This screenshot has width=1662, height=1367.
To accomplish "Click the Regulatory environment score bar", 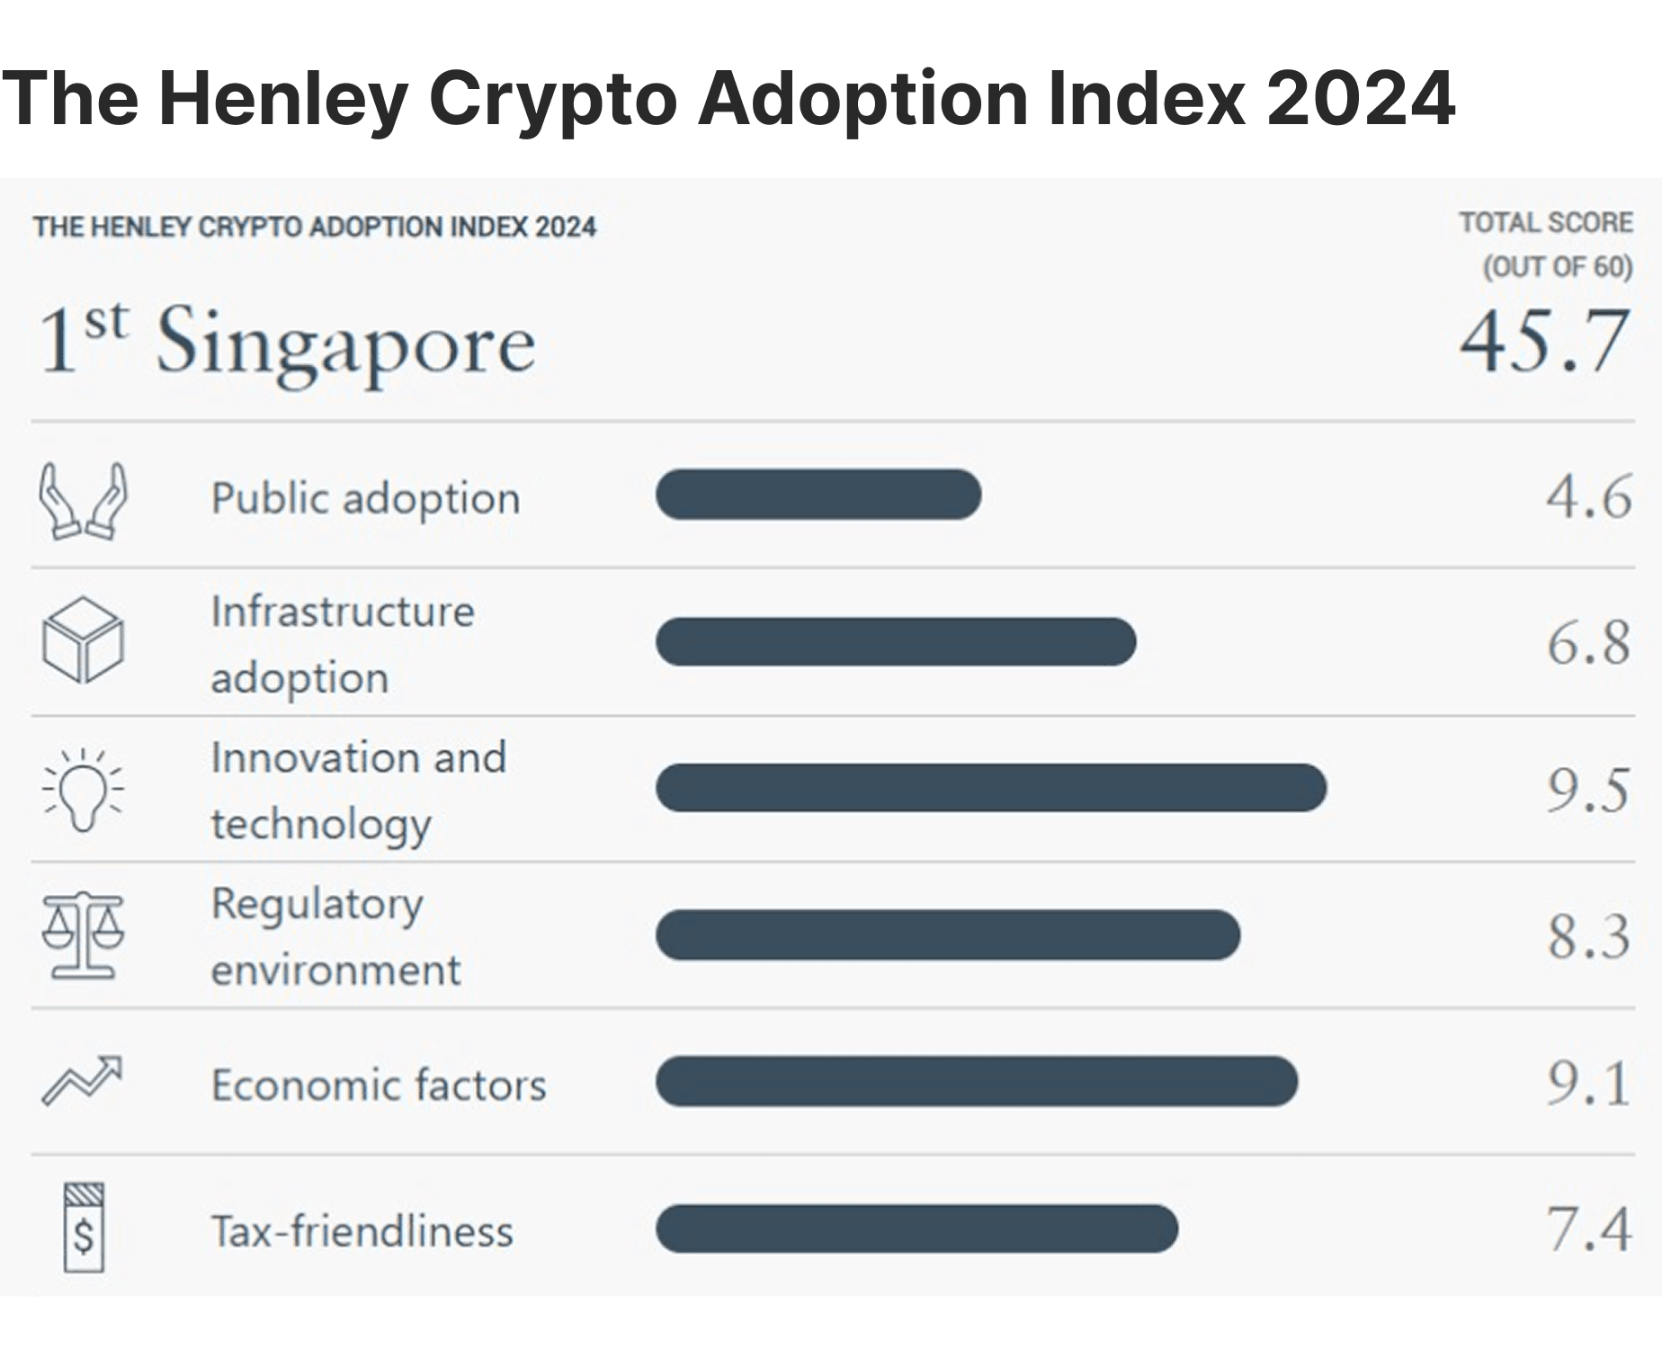I will 948,934.
